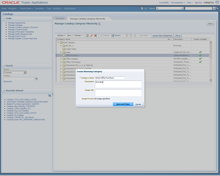Expand the AP_BC_1 category
The height and width of the screenshot is (176, 220).
click(x=61, y=46)
